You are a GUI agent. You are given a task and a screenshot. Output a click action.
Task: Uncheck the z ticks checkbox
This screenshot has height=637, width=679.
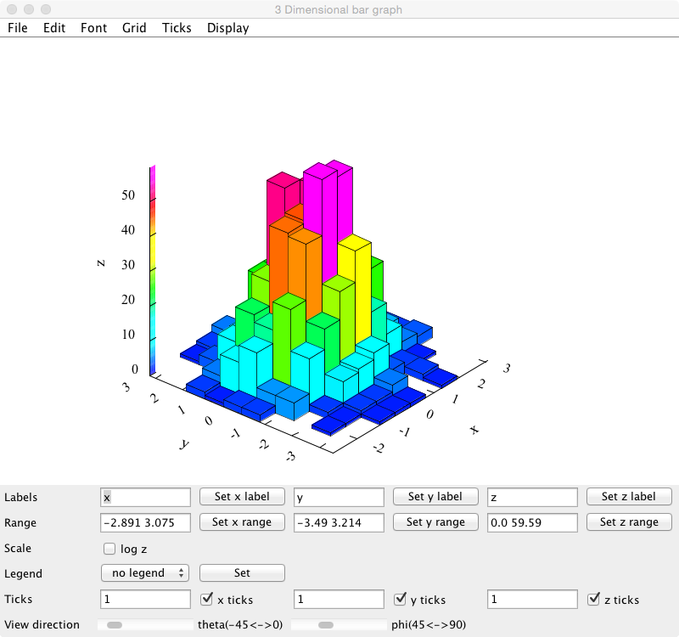[x=593, y=600]
